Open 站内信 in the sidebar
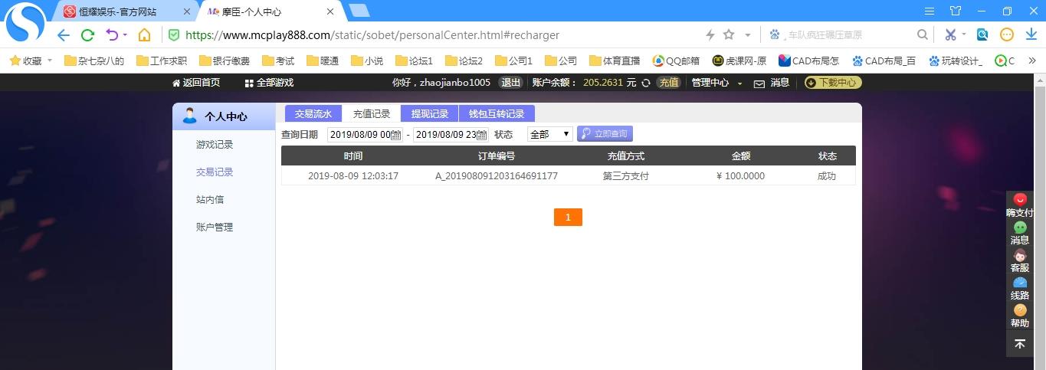The height and width of the screenshot is (370, 1046). [x=210, y=200]
